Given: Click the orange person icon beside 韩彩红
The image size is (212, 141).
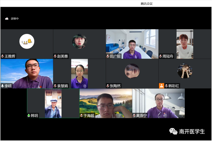Looking at the screenshot, I should (161, 86).
